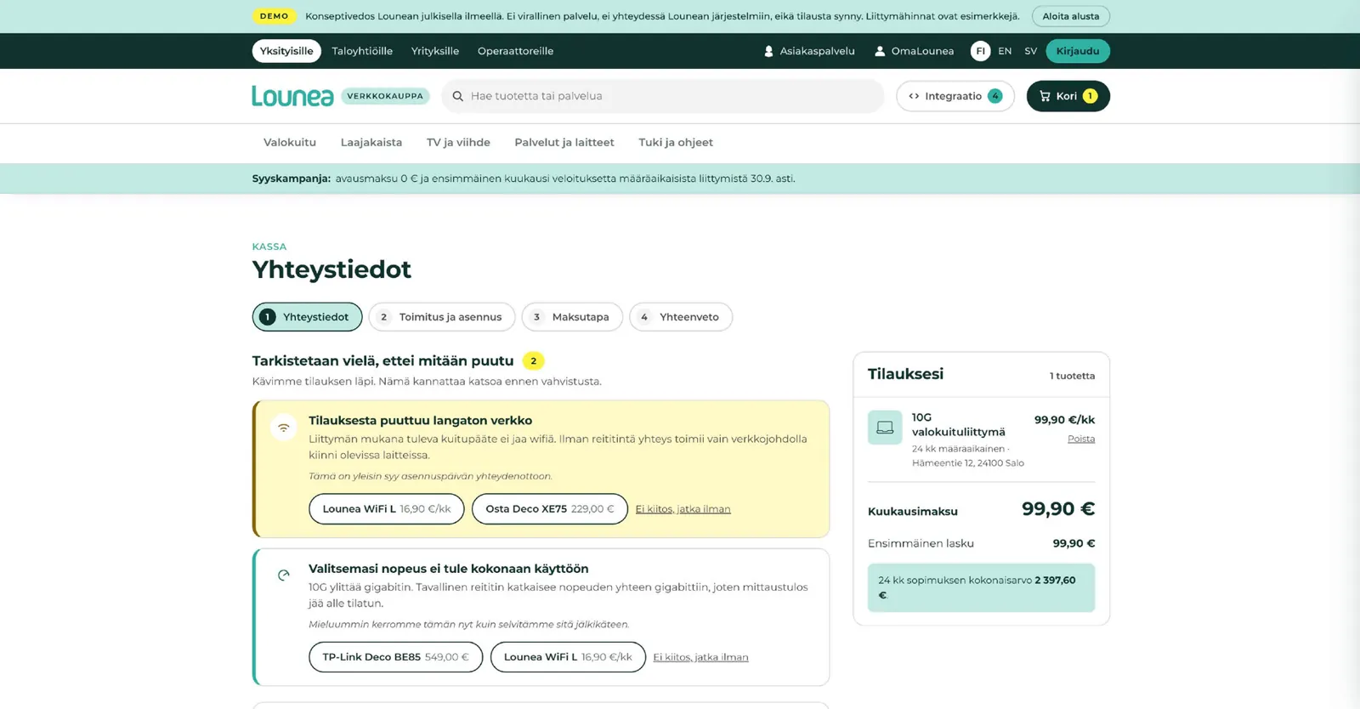This screenshot has width=1360, height=709.
Task: Go to checkout step 1 Yhteystiedot
Action: [308, 317]
